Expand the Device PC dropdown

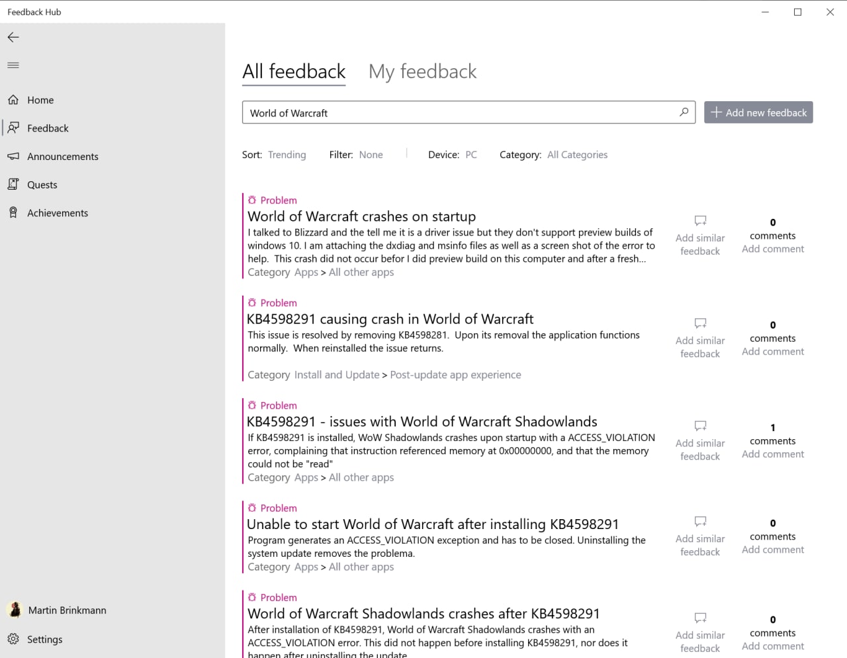[470, 155]
